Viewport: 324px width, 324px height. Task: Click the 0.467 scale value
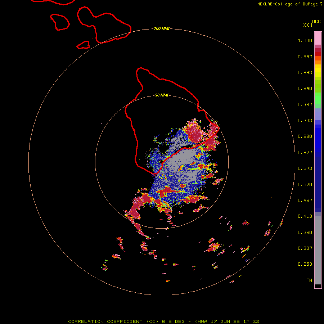(305, 201)
